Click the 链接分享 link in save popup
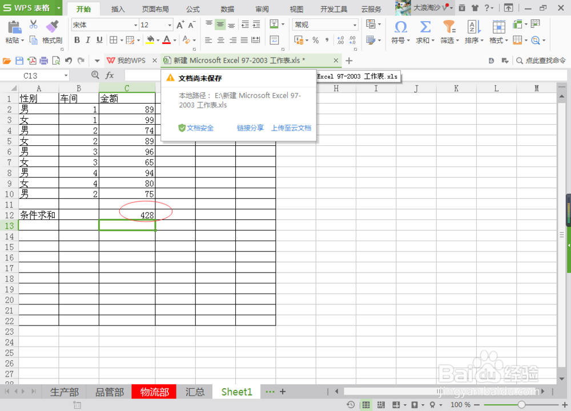 click(250, 128)
